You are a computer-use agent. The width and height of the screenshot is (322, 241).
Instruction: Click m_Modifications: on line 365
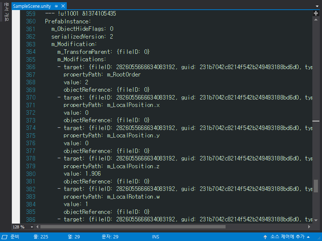coord(82,59)
